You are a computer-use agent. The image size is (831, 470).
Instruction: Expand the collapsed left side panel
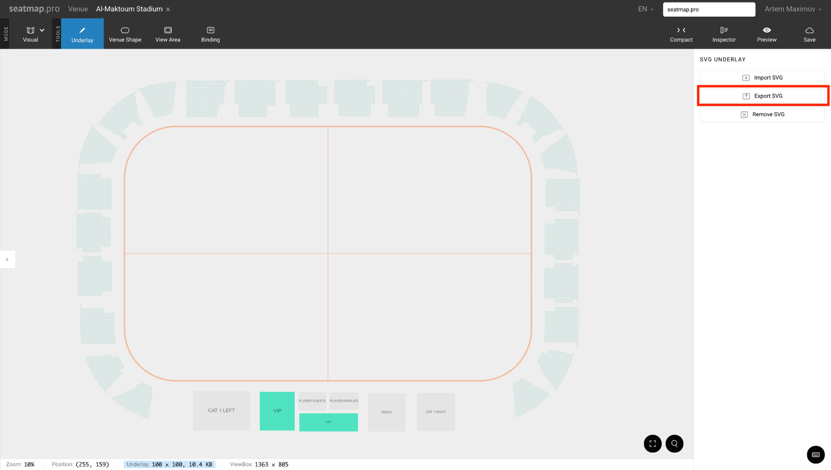[7, 259]
